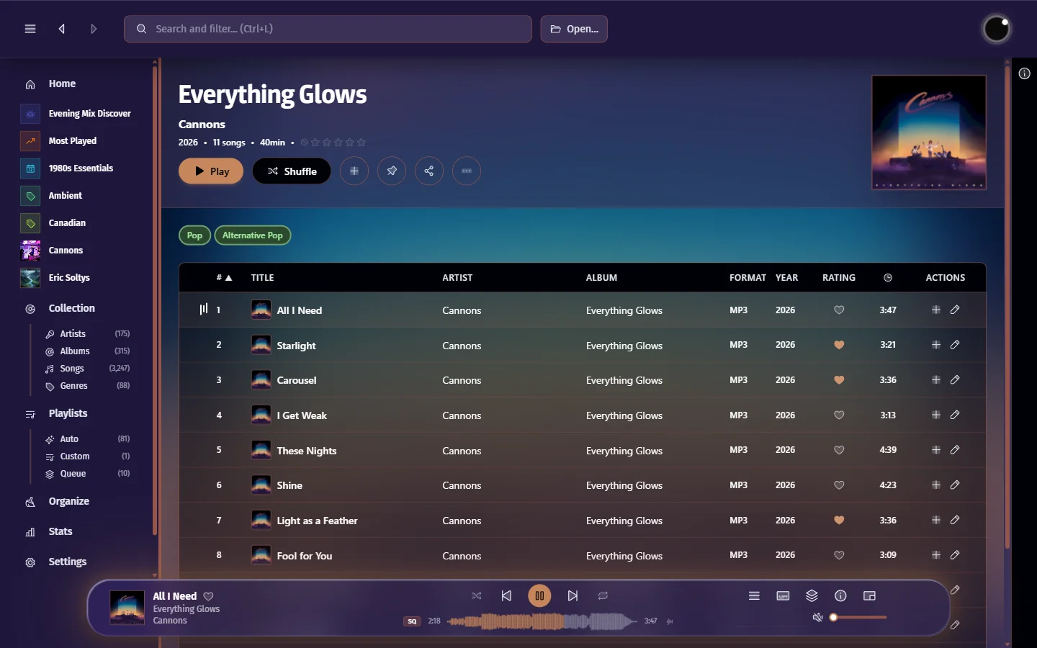This screenshot has height=648, width=1037.
Task: Sort by the TITLE column header
Action: 263,278
